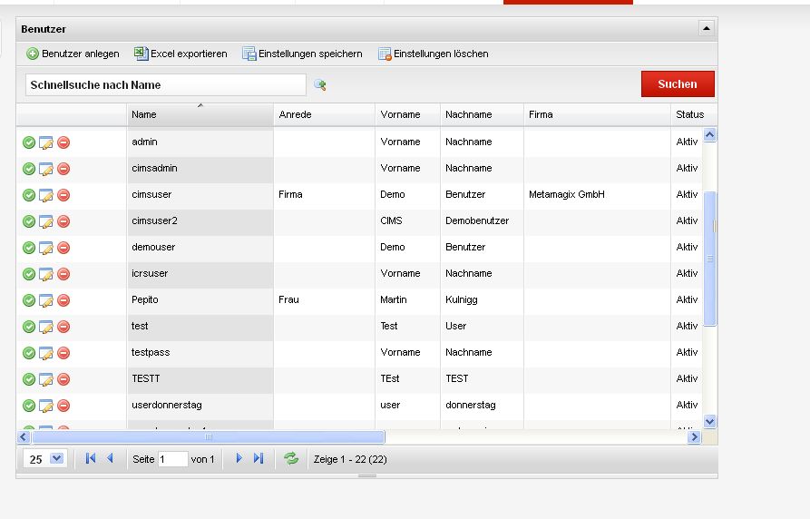This screenshot has width=810, height=519.
Task: Click the horizontal scrollbar right arrow
Action: [694, 437]
